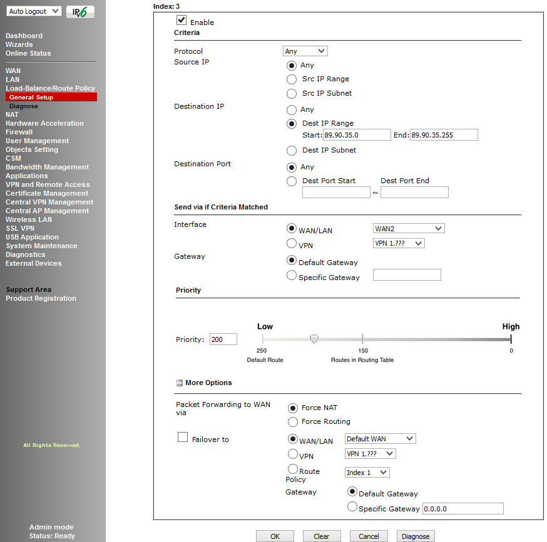Open Load-Balance/Route Policy menu
The width and height of the screenshot is (547, 542).
point(50,88)
